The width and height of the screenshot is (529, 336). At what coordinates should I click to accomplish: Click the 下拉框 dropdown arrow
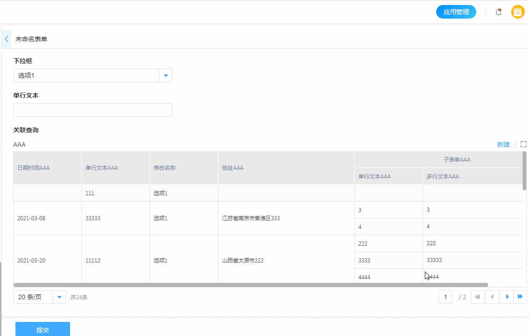click(x=166, y=75)
